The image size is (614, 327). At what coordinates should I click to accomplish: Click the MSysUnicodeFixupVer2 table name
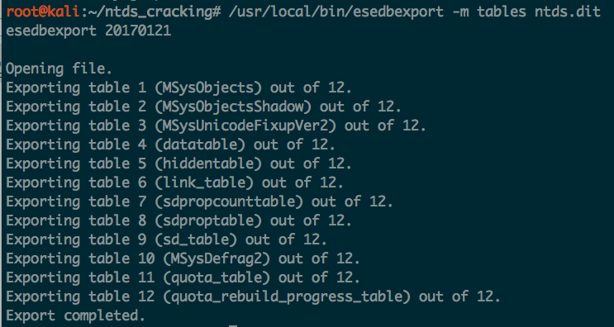[x=245, y=126]
